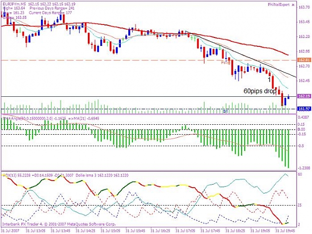Click the '31 Jul 19:45' time axis label
This screenshot has width=312, height=234.
[x=285, y=231]
